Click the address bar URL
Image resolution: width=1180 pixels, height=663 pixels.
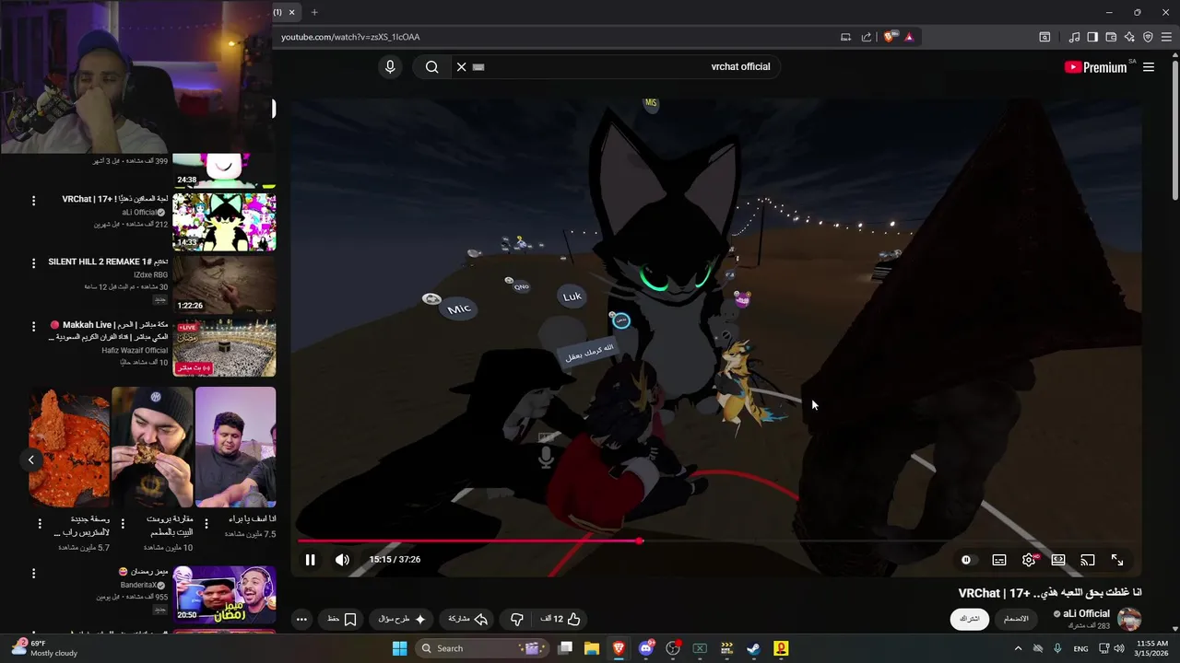point(350,37)
